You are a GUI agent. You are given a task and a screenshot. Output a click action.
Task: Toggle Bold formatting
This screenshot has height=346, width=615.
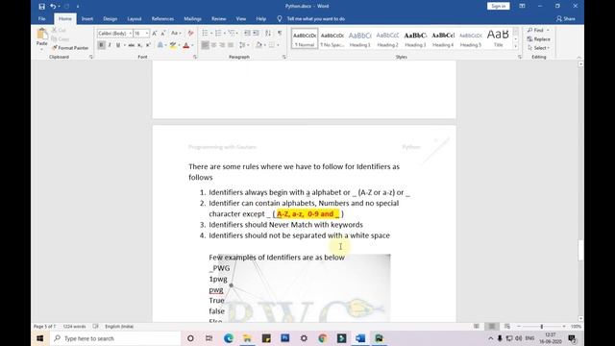[x=101, y=45]
